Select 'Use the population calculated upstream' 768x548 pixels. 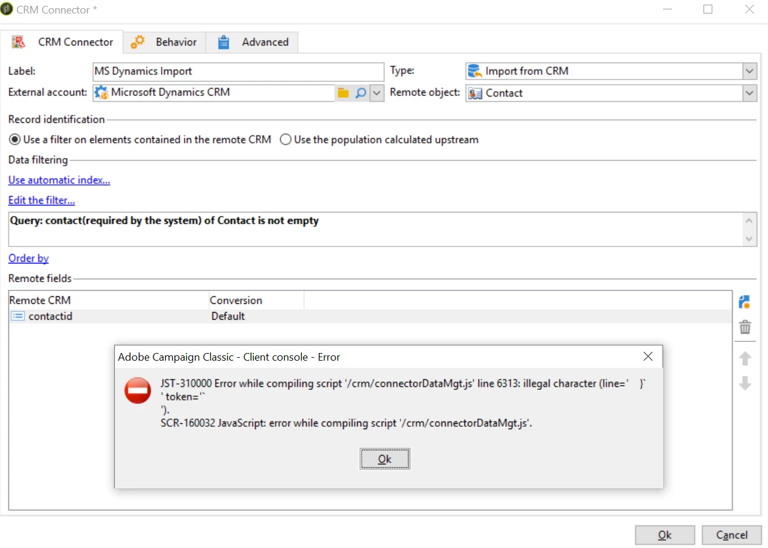286,140
